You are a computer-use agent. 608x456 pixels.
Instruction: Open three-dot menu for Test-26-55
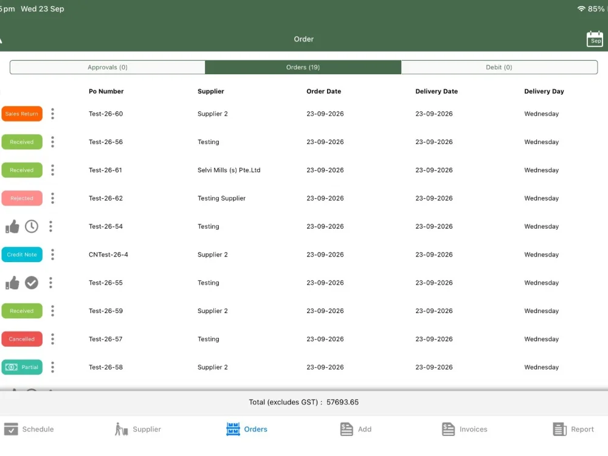(50, 283)
